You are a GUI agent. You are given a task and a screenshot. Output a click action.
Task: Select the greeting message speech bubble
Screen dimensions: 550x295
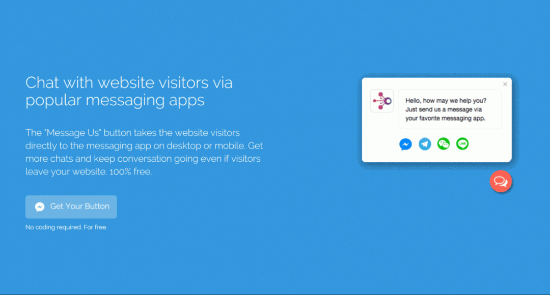click(450, 109)
